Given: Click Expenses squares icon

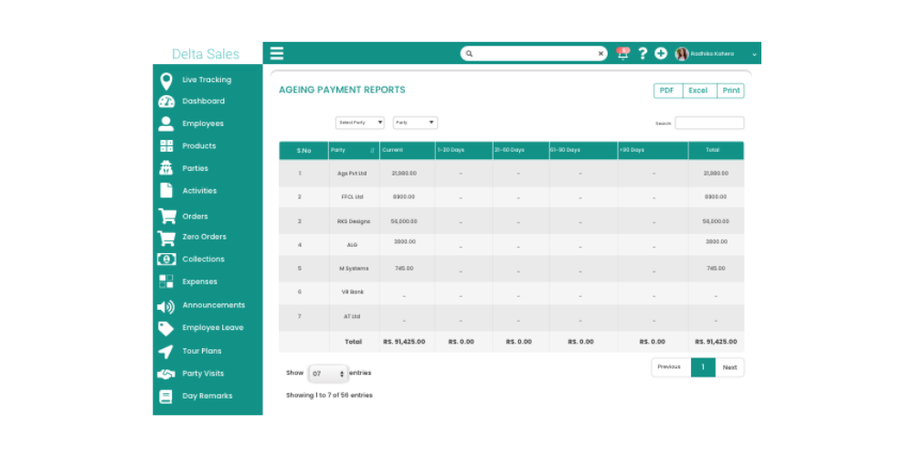Looking at the screenshot, I should [x=166, y=282].
